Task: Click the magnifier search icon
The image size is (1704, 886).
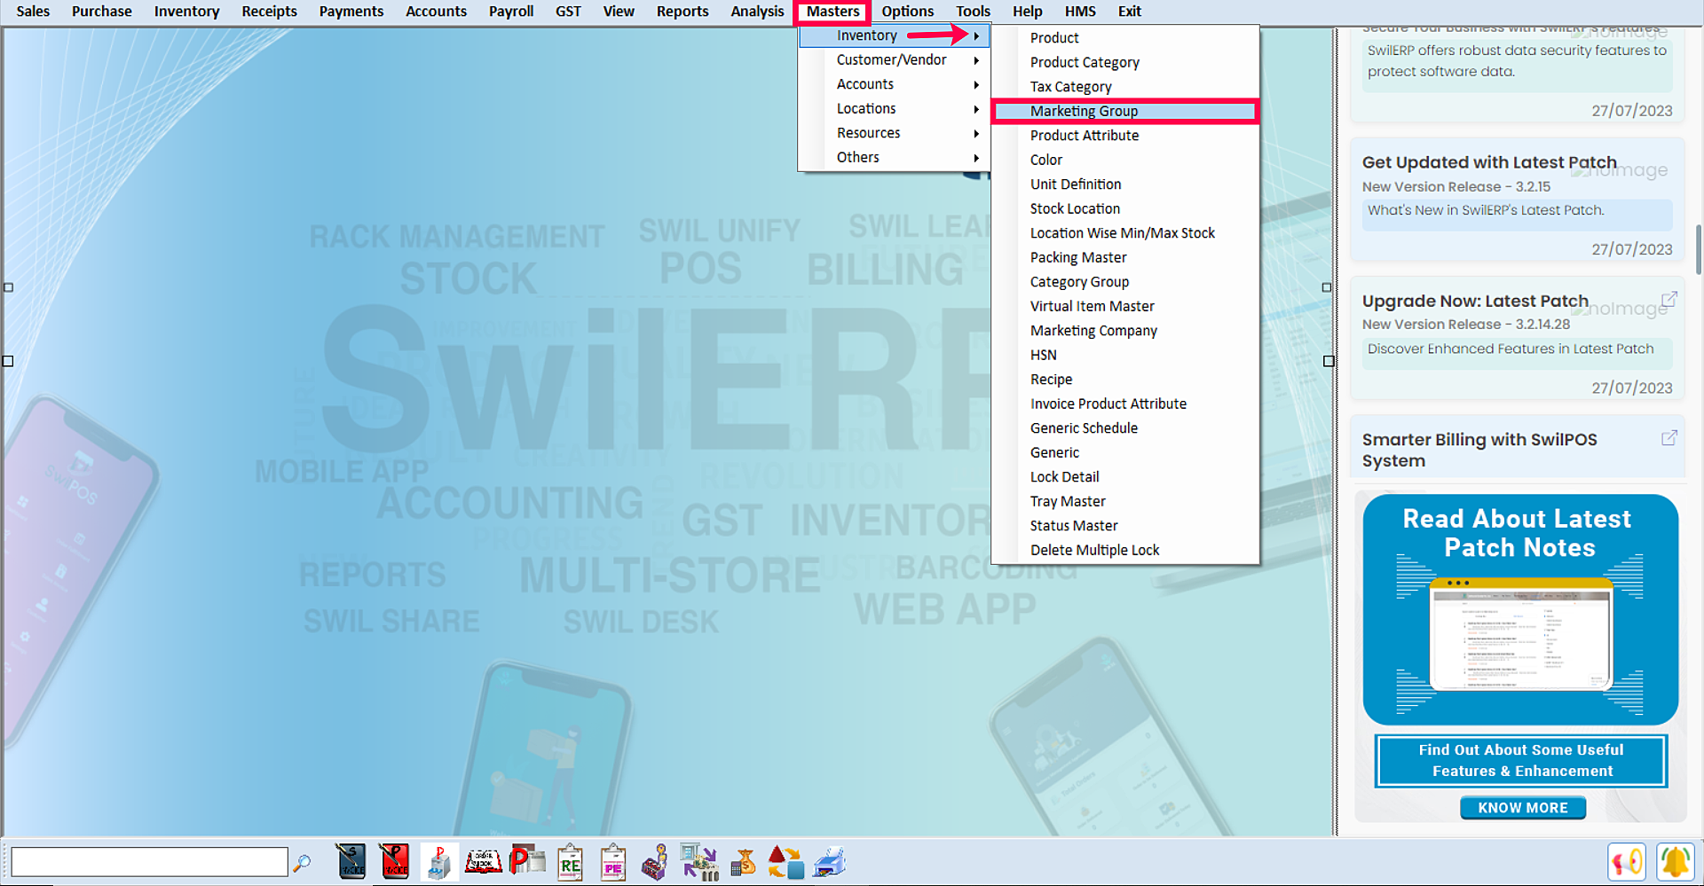Action: point(302,863)
